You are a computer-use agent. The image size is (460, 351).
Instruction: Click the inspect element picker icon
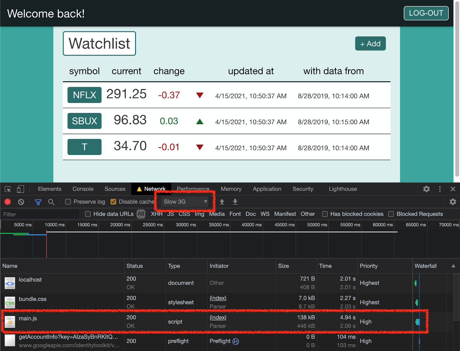[8, 189]
